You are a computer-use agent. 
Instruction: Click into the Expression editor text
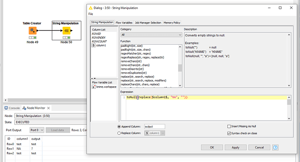click(x=157, y=97)
